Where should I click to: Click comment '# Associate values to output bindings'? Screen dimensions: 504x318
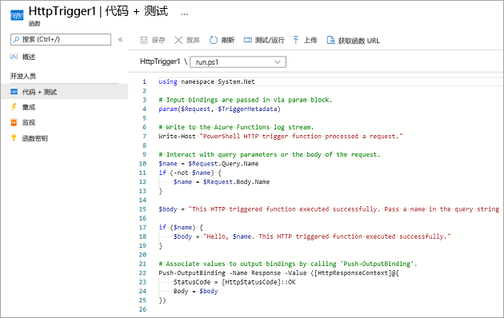coord(288,264)
